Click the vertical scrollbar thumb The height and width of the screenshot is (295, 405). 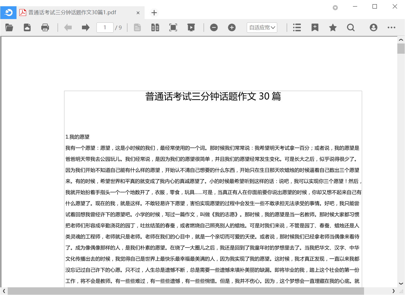401,49
